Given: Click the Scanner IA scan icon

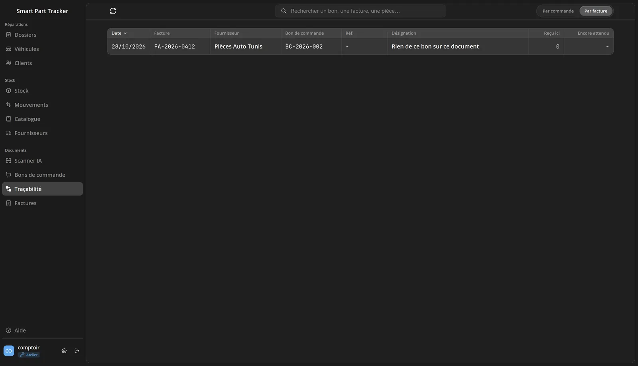Looking at the screenshot, I should [8, 161].
